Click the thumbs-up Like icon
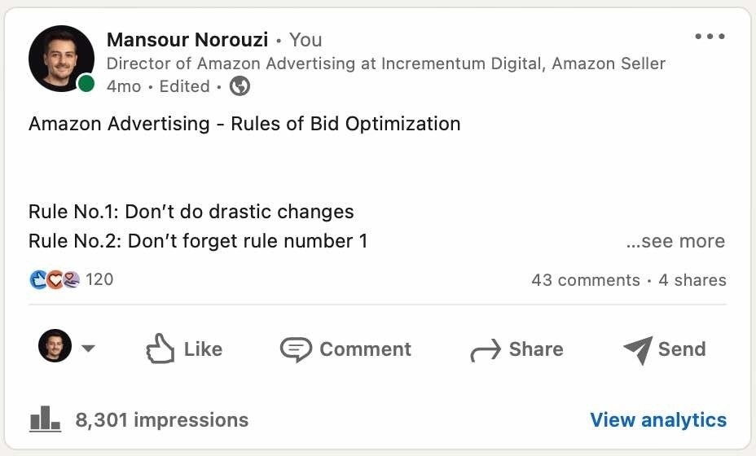Viewport: 756px width, 456px height. tap(160, 349)
